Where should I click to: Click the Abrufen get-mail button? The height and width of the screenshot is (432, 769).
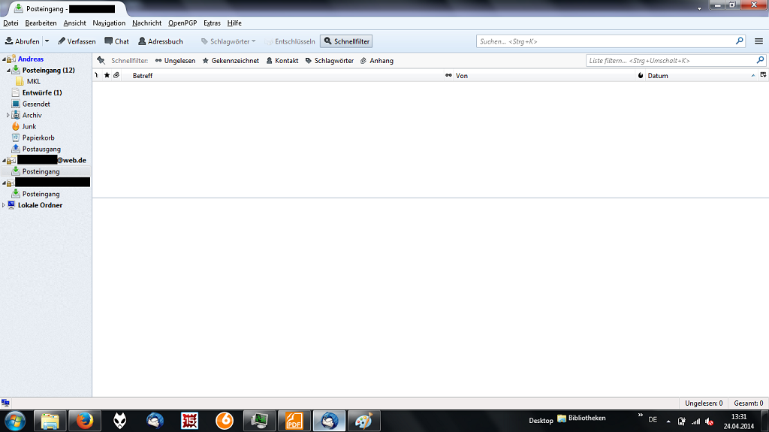[x=22, y=41]
